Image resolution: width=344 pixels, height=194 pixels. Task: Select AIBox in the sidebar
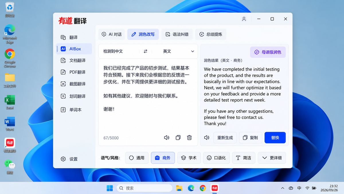pyautogui.click(x=74, y=49)
